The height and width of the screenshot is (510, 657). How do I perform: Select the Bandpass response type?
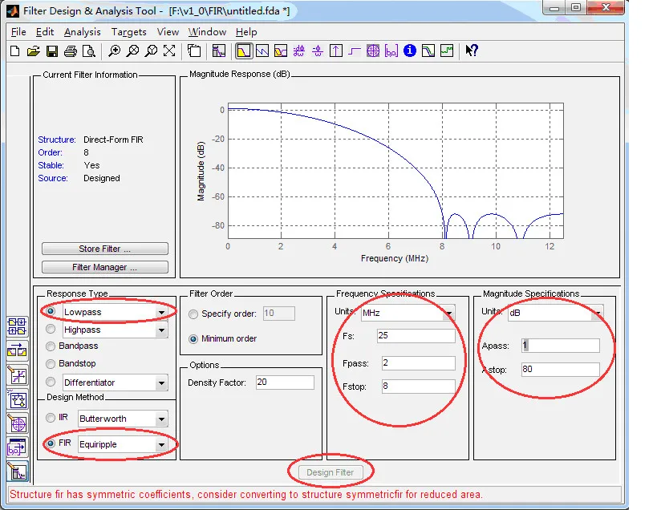point(51,346)
